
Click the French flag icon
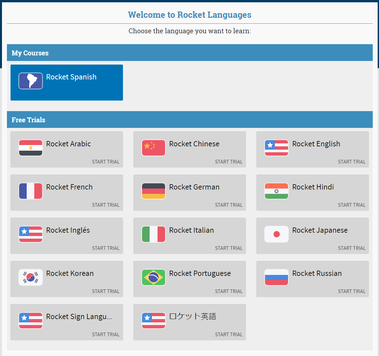click(x=31, y=191)
